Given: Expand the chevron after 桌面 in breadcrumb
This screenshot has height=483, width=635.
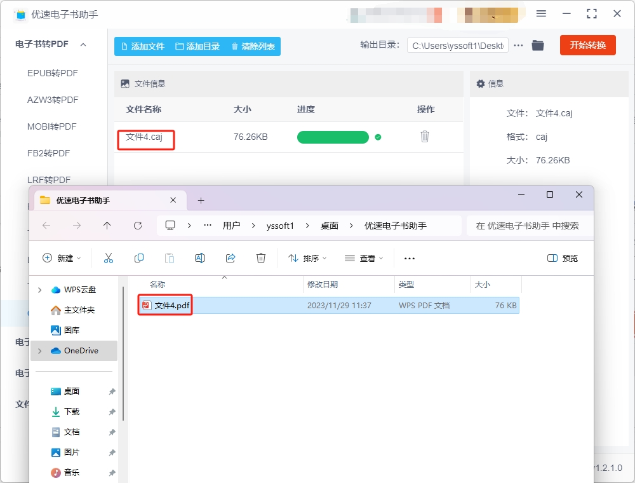Looking at the screenshot, I should coord(351,226).
